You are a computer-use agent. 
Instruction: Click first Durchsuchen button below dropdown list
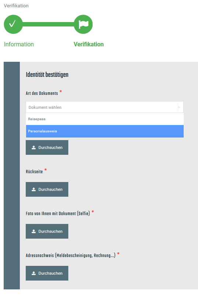(x=47, y=147)
